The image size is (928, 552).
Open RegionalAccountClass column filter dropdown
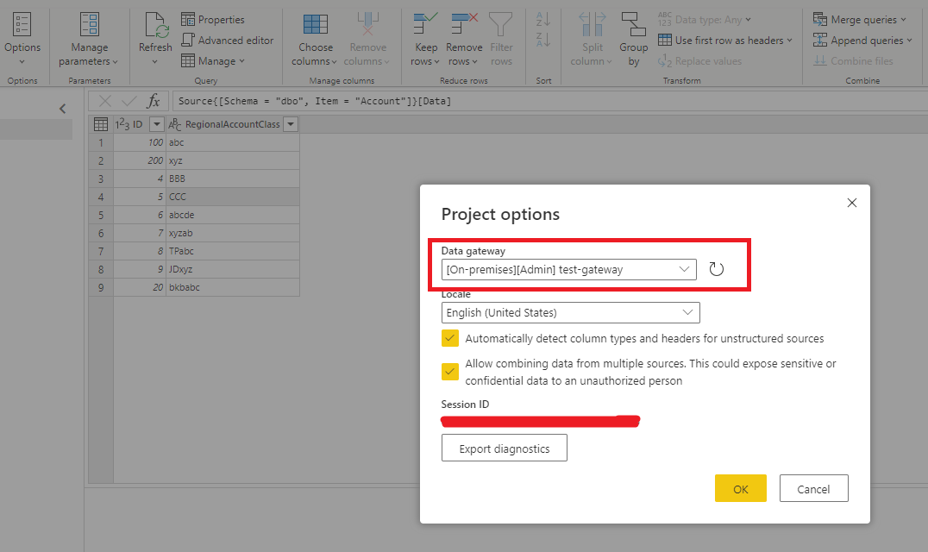pos(291,124)
